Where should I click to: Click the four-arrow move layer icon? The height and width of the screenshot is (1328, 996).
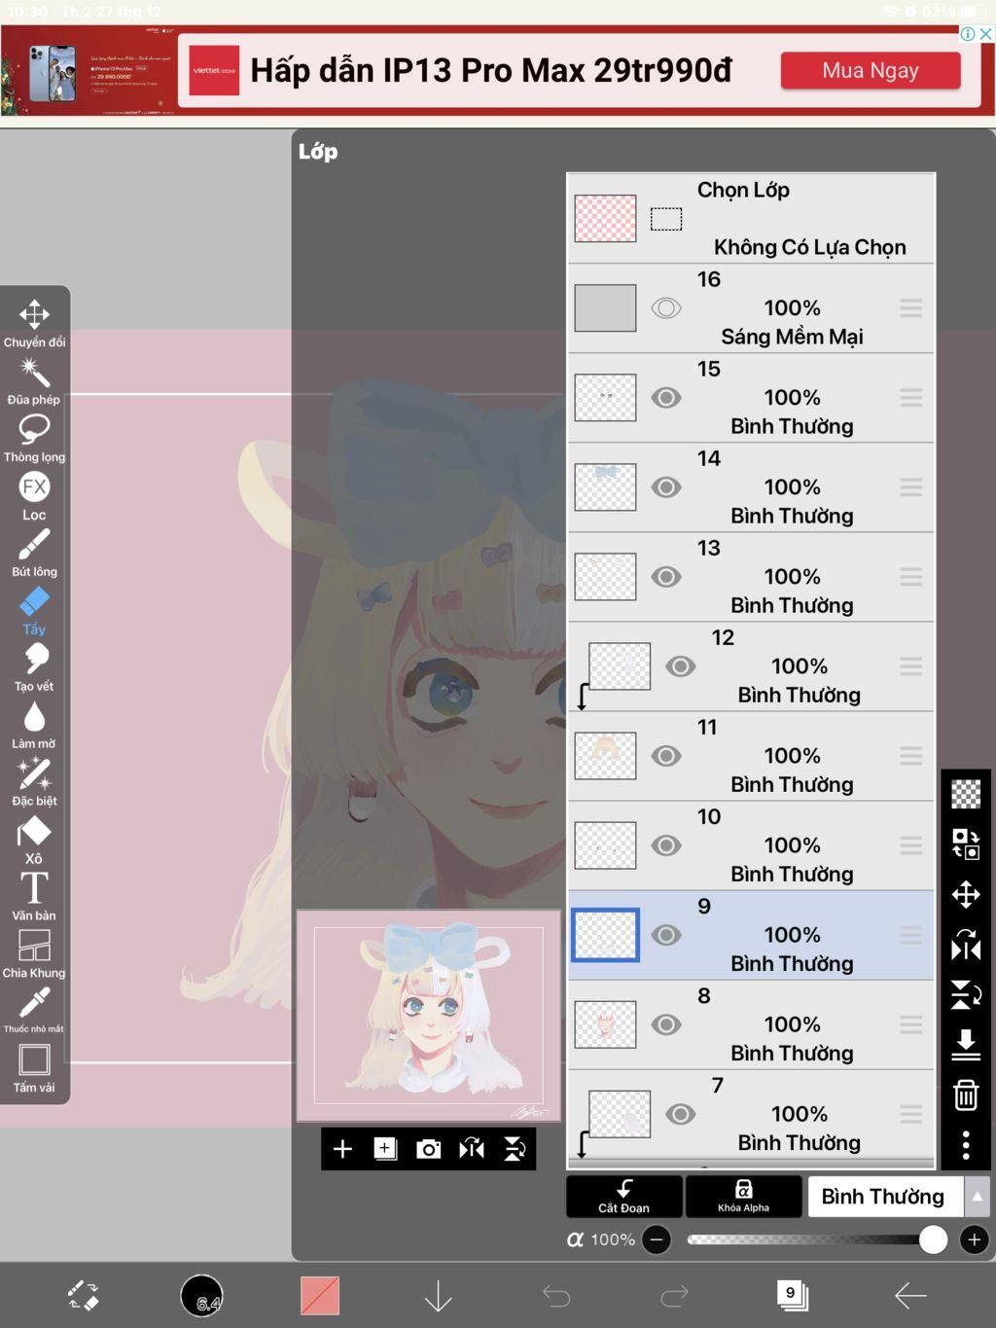(x=966, y=894)
